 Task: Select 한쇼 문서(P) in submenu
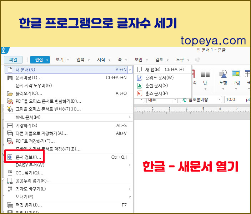pyautogui.click(x=163, y=93)
